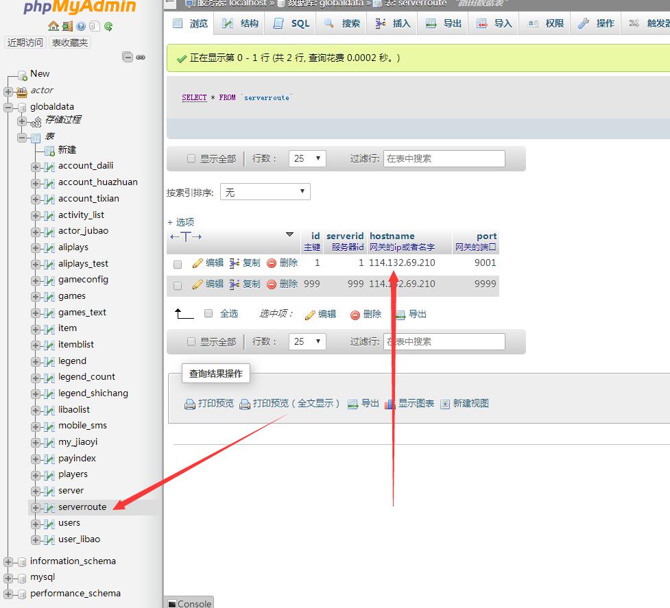Click the logout door icon
This screenshot has width=670, height=608.
coord(67,26)
